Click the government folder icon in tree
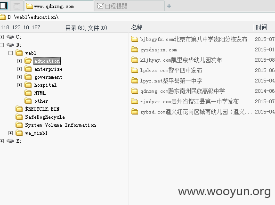 [x=28, y=77]
